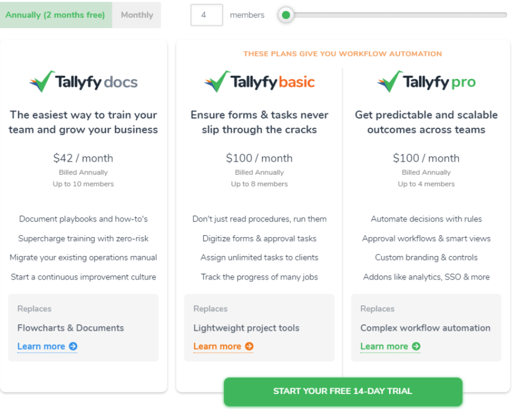Click the members number input field
The height and width of the screenshot is (409, 514).
pyautogui.click(x=208, y=15)
